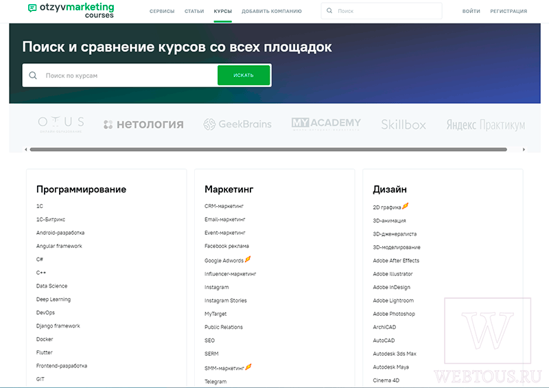This screenshot has width=549, height=388.
Task: Open the Маркетинг category heading
Action: [229, 190]
